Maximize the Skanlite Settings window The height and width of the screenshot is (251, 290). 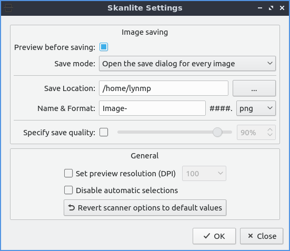point(271,8)
